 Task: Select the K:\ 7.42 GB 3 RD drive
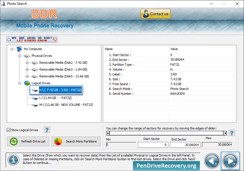click(60, 90)
